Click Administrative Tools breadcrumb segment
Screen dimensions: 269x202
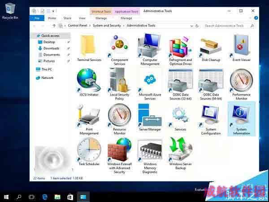(x=141, y=26)
